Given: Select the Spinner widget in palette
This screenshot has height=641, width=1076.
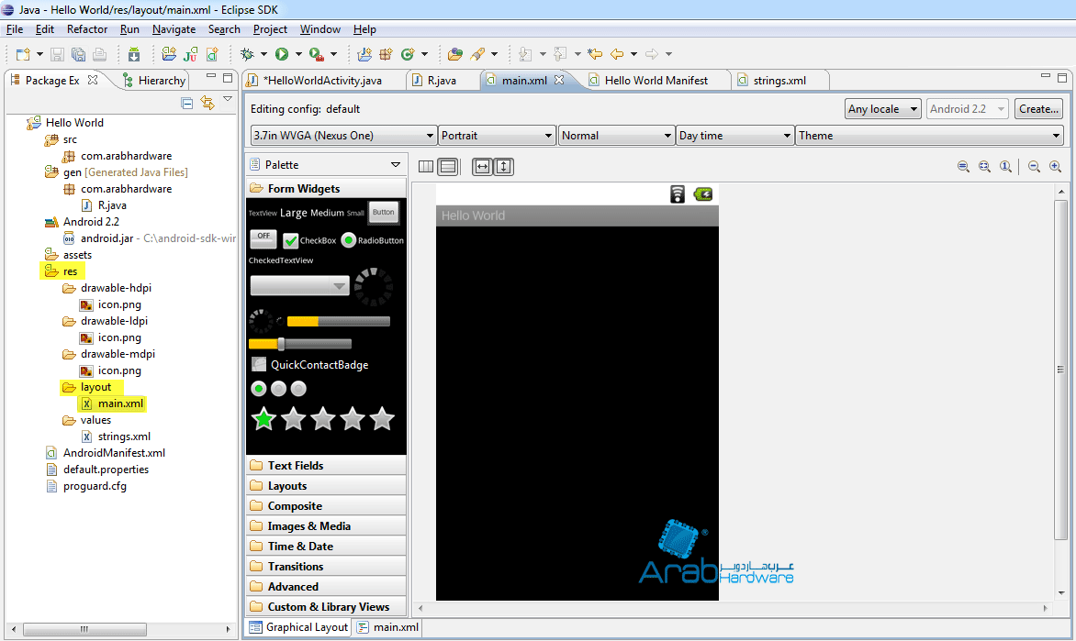Looking at the screenshot, I should click(300, 285).
